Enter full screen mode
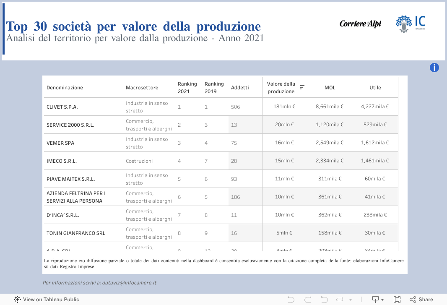Viewport: 447px width, 305px height. tap(397, 299)
